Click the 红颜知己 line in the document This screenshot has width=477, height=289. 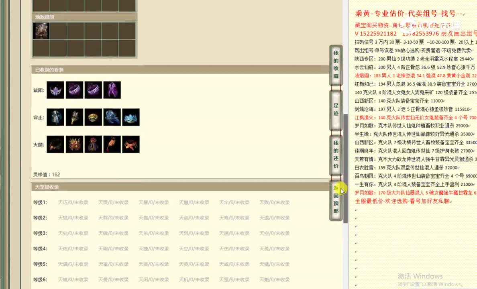(x=416, y=84)
